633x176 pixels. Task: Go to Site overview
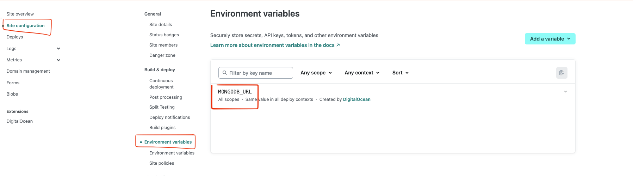20,14
